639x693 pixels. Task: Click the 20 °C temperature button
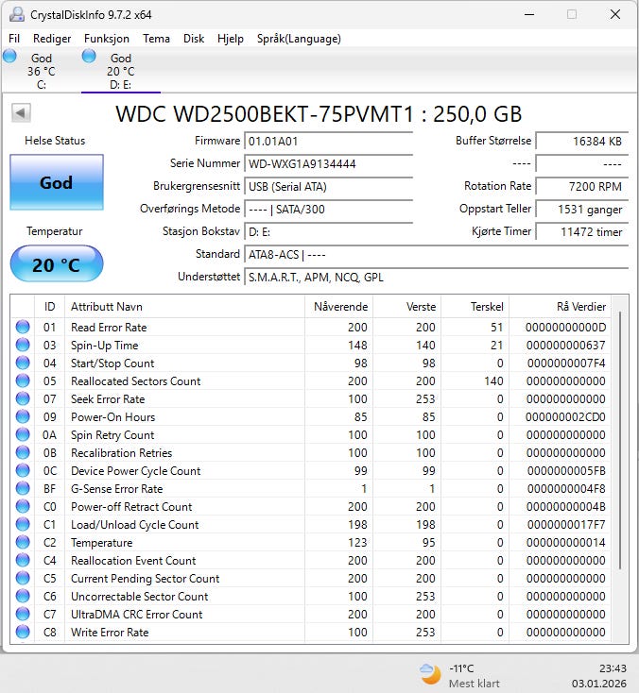coord(57,264)
